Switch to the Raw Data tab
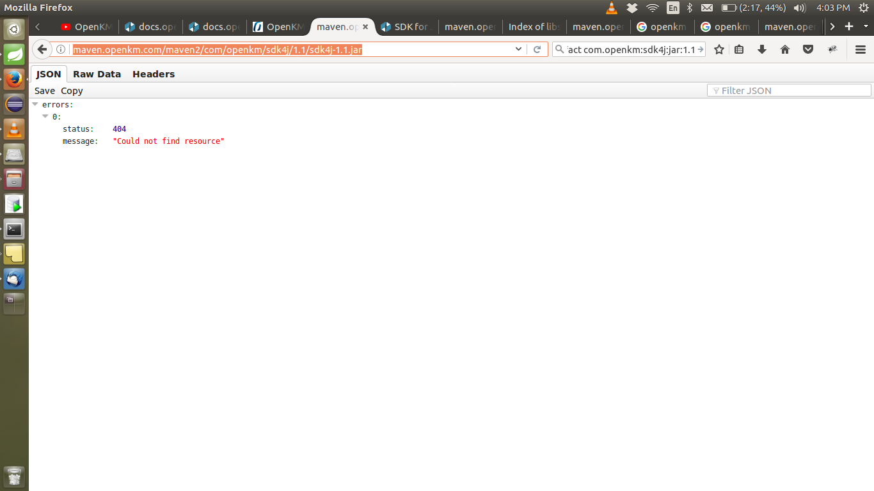 [97, 74]
